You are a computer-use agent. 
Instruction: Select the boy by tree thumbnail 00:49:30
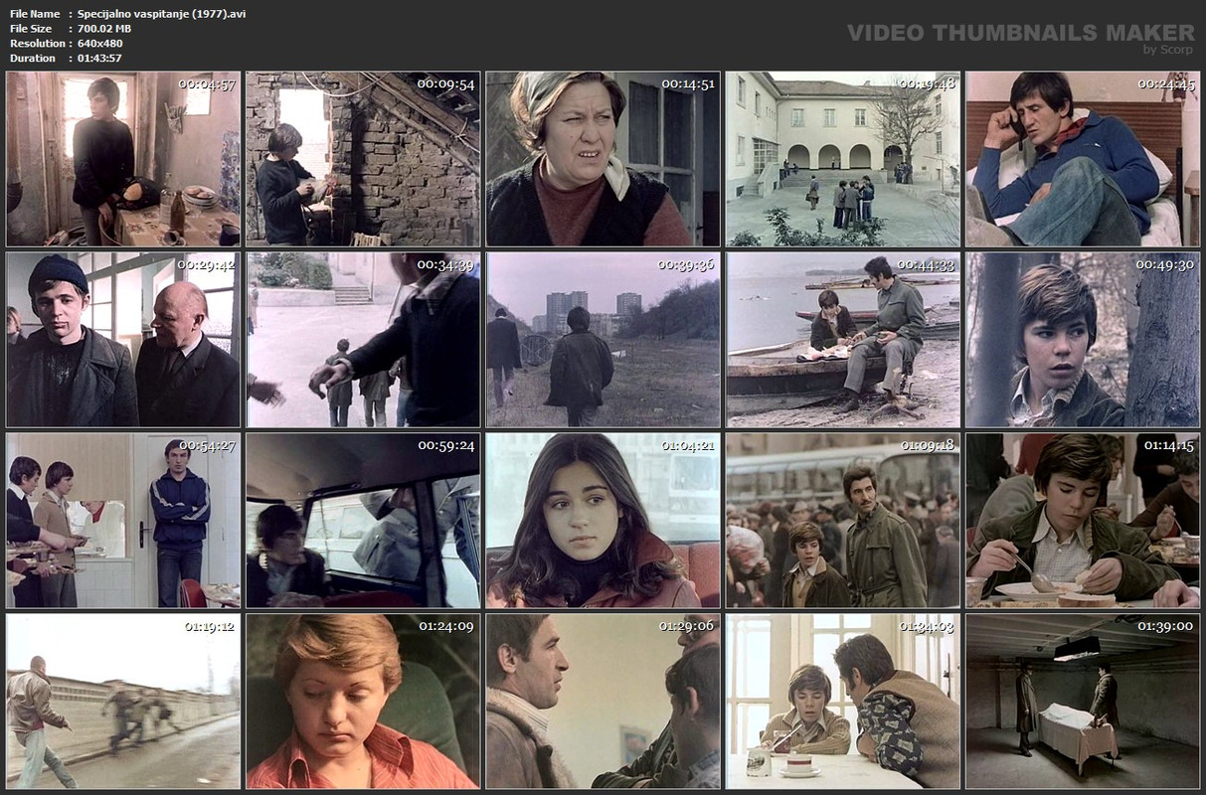1083,340
